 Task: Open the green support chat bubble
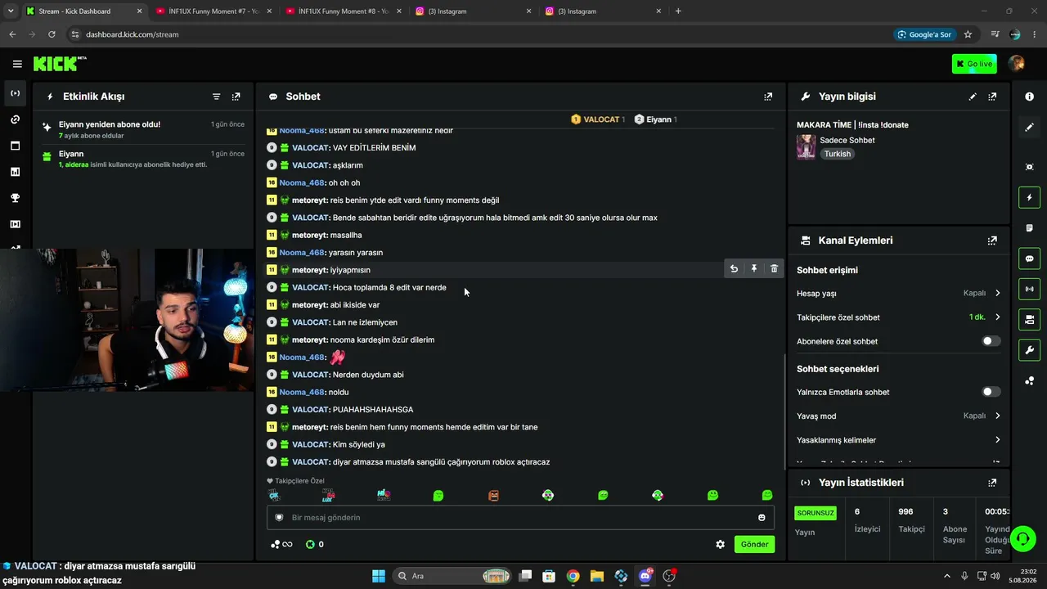click(x=1022, y=538)
